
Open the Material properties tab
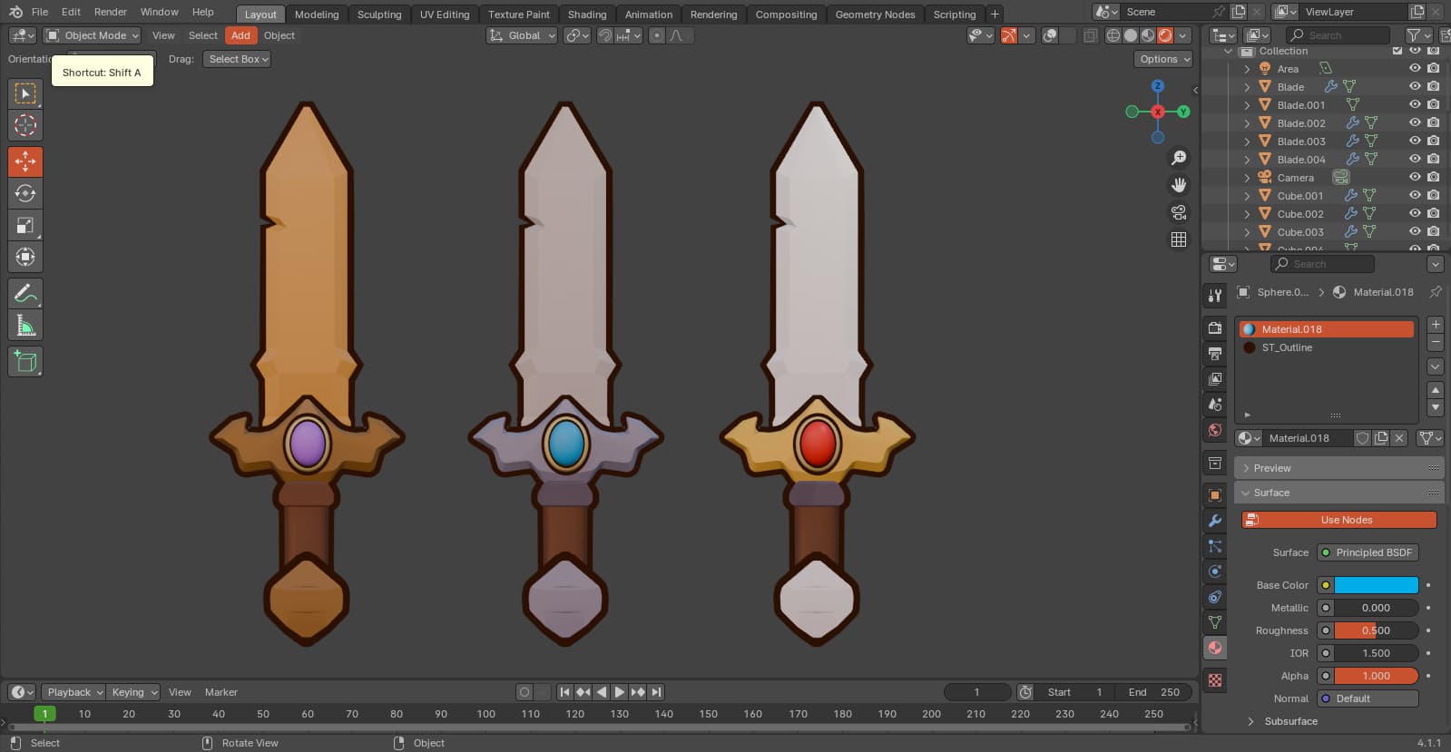pyautogui.click(x=1215, y=648)
